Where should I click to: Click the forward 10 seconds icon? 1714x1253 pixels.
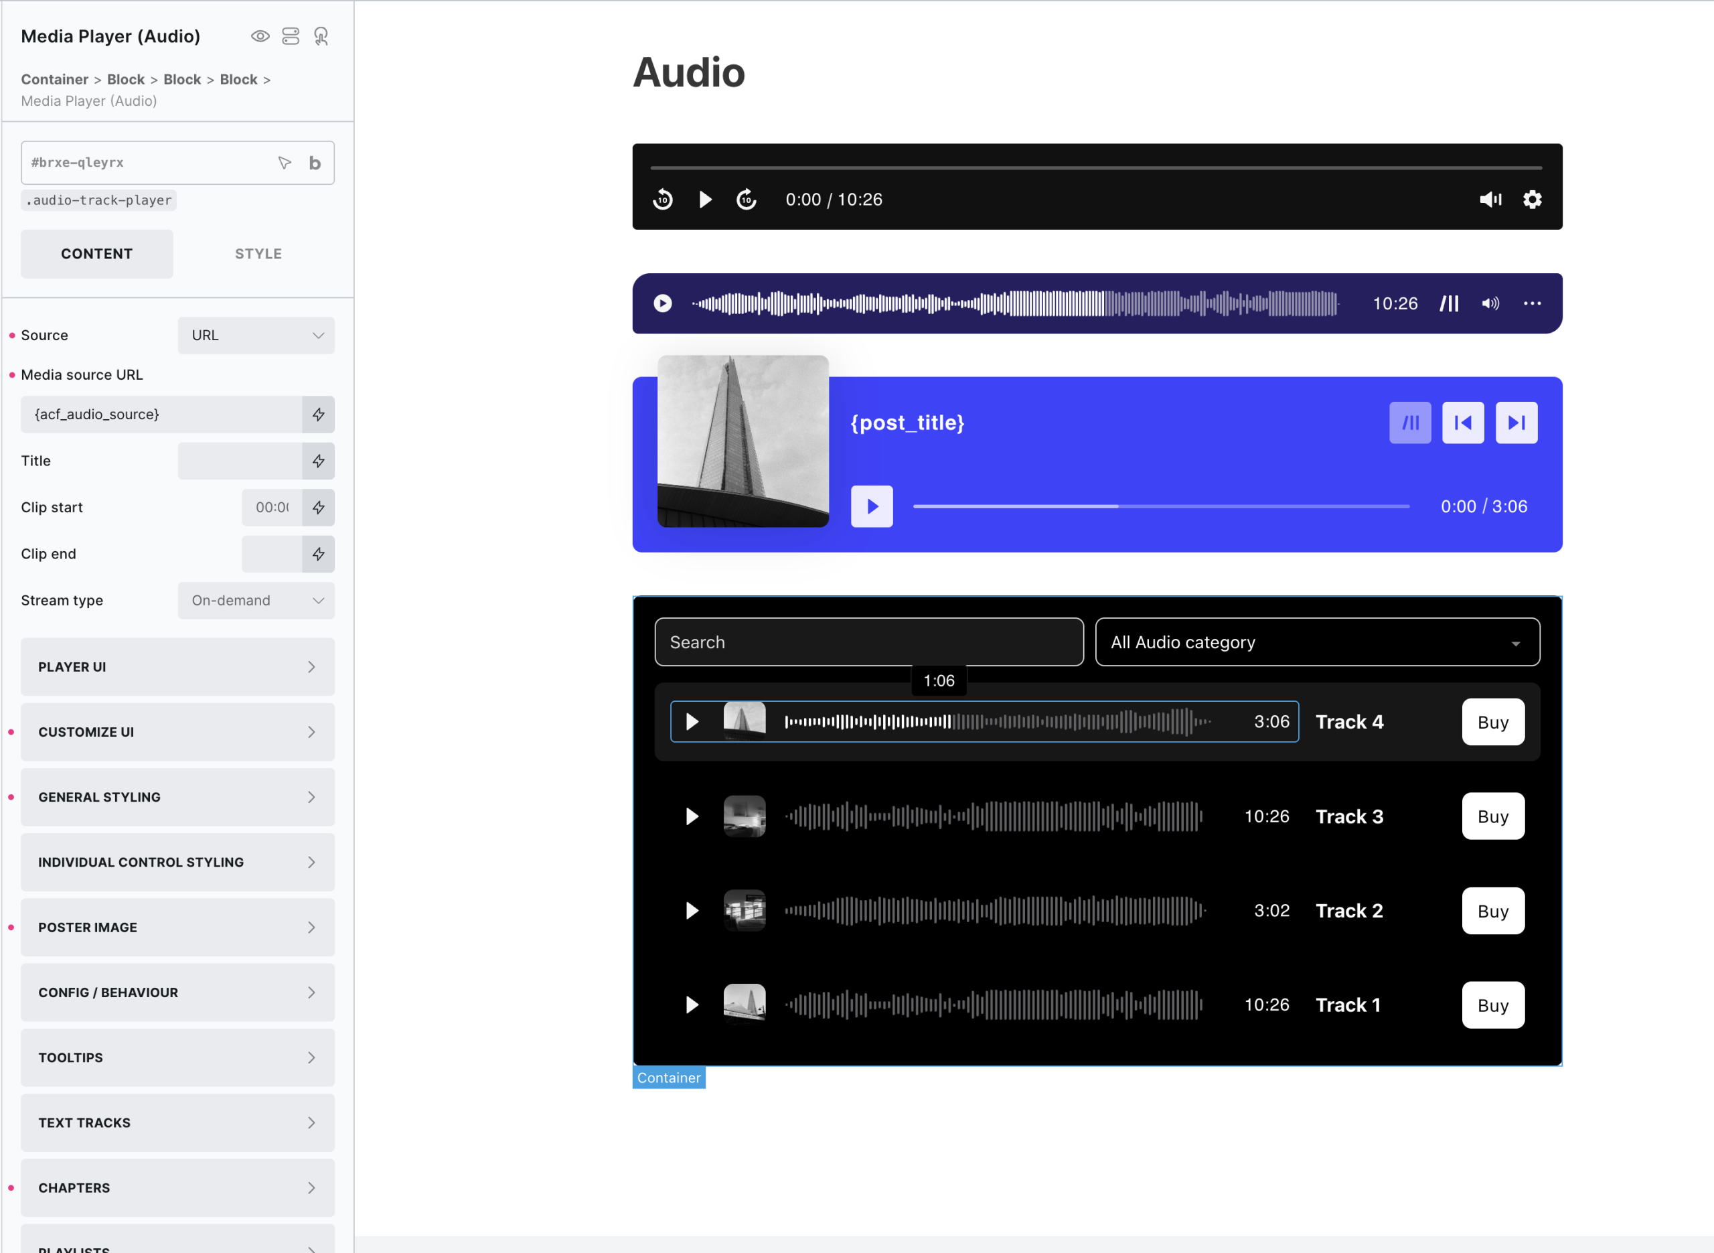click(x=746, y=200)
